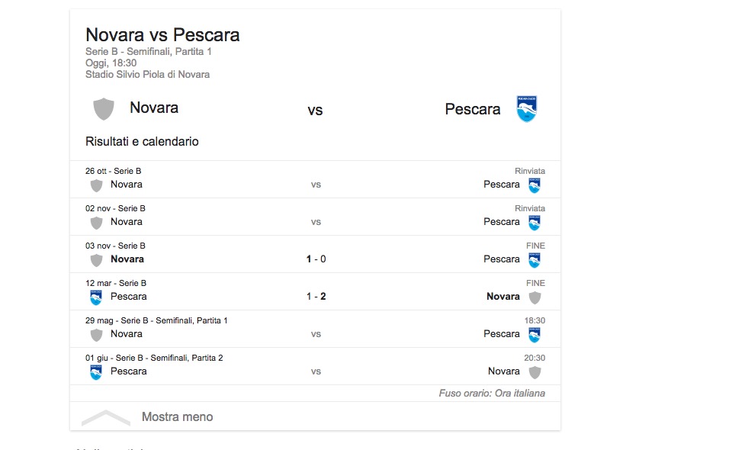732x450 pixels.
Task: Click Novara shield in 01 giu semifinal row
Action: pos(535,372)
